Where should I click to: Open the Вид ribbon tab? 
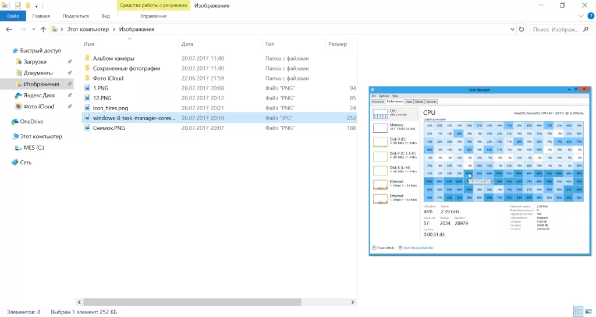pyautogui.click(x=105, y=16)
